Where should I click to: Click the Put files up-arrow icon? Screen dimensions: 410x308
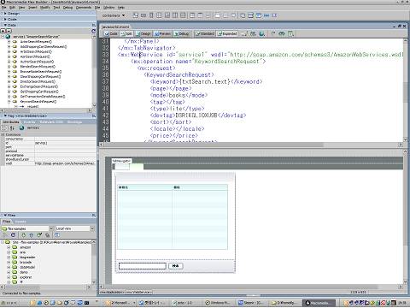32,235
